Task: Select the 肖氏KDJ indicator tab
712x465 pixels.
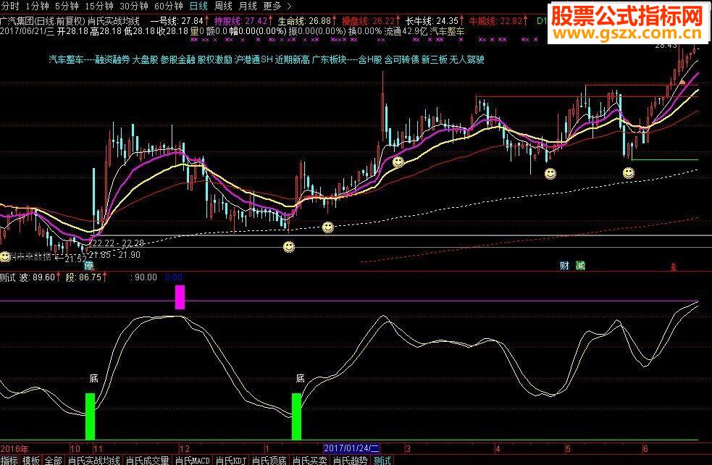Action: click(x=231, y=460)
